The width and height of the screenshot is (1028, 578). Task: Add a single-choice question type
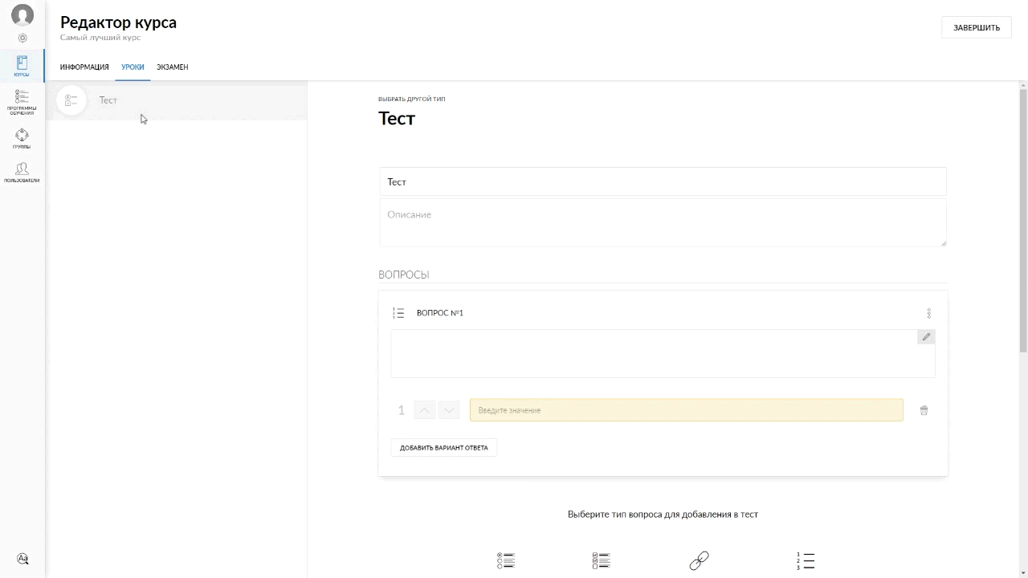tap(506, 560)
